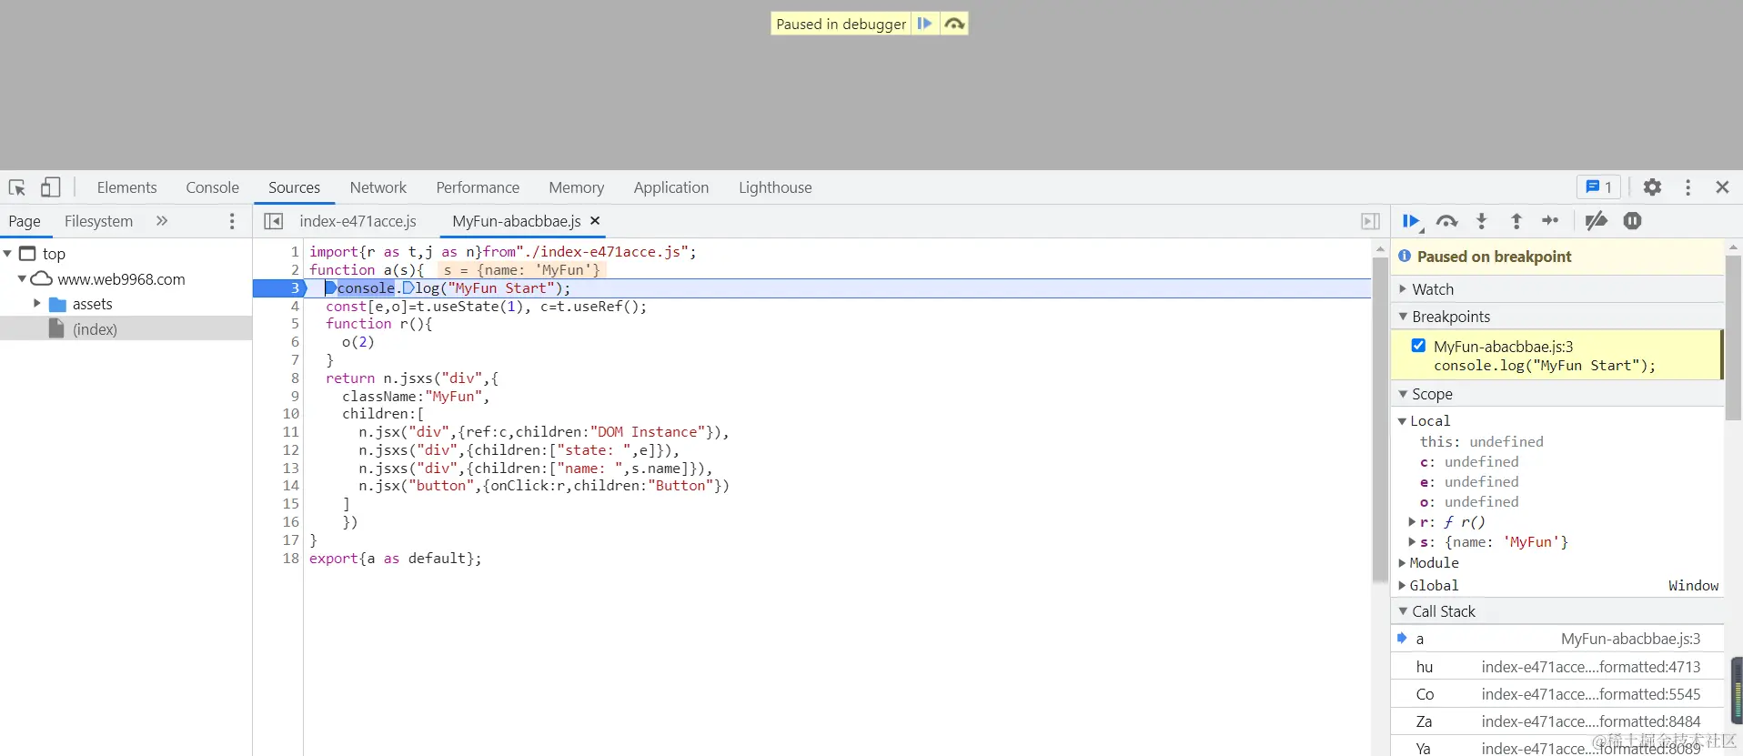Image resolution: width=1743 pixels, height=756 pixels.
Task: Set breakpoint on line number 8
Action: (x=294, y=378)
